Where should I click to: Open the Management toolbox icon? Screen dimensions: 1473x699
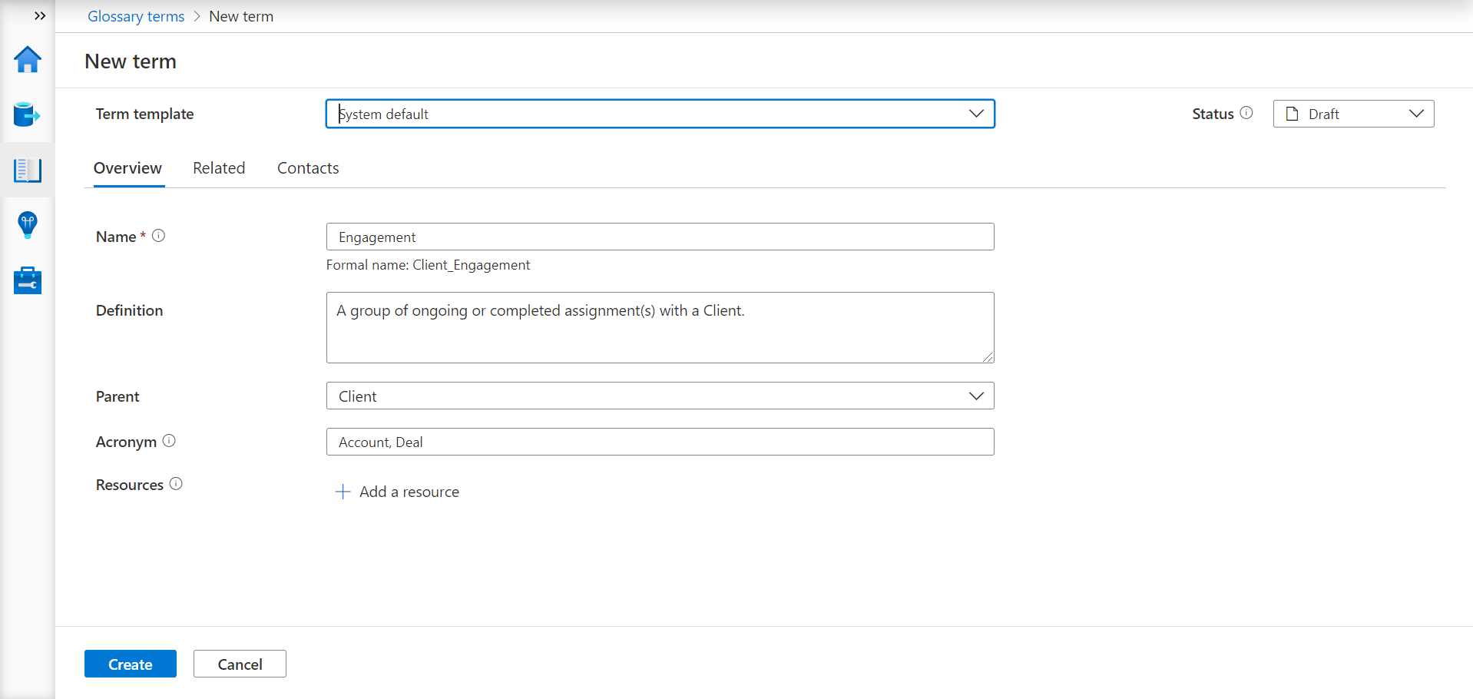point(28,280)
